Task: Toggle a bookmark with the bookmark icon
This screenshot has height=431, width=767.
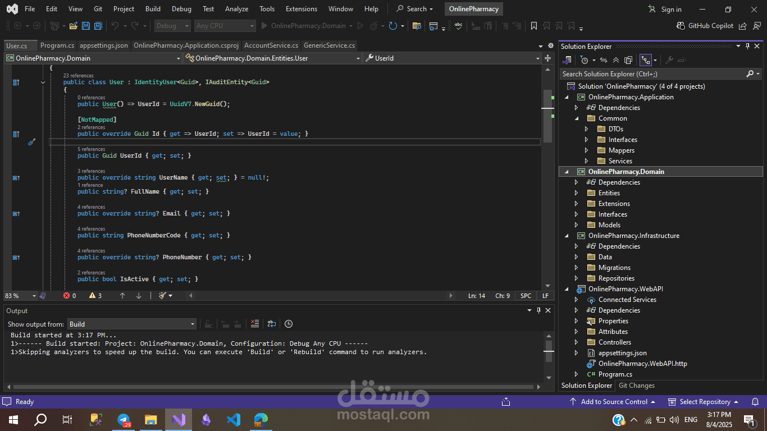Action: (x=534, y=26)
